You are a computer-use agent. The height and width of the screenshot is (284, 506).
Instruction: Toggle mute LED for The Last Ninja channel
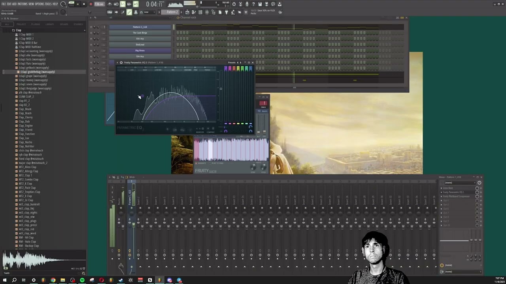point(91,33)
